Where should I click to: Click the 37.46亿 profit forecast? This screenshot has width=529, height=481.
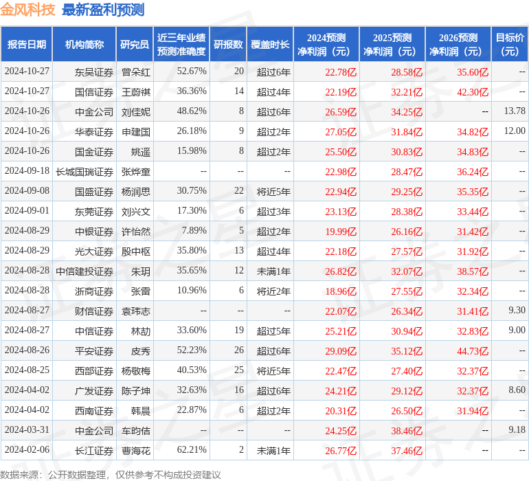[407, 451]
